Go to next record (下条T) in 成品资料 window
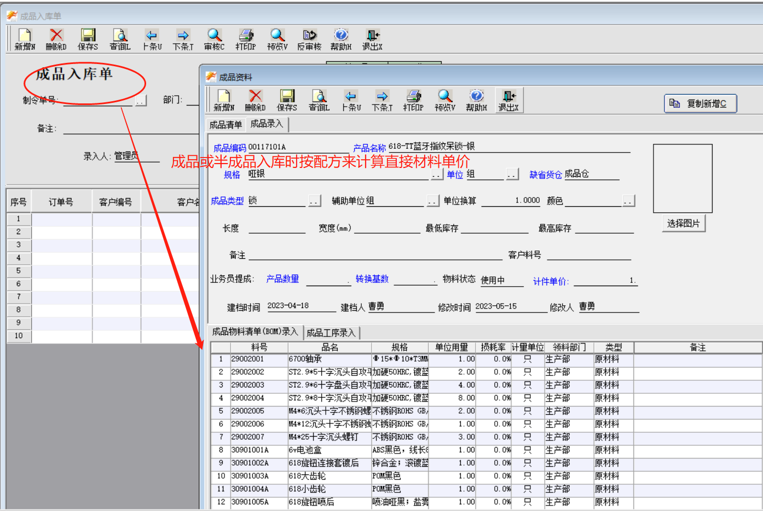 pos(382,101)
